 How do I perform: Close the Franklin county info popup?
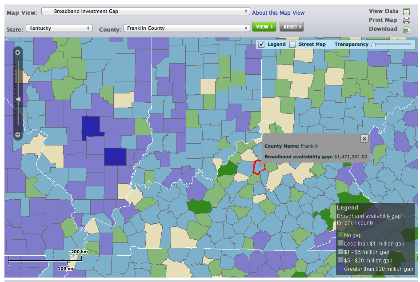point(364,139)
